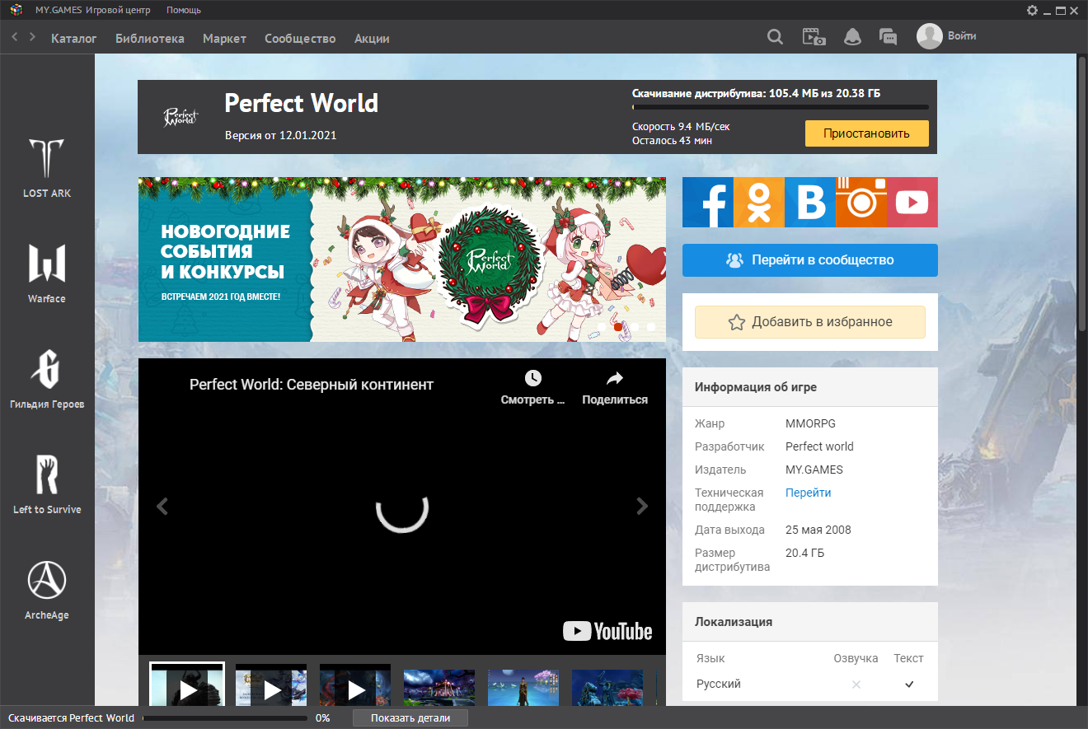
Task: Click the Perfect World logo in header
Action: [181, 117]
